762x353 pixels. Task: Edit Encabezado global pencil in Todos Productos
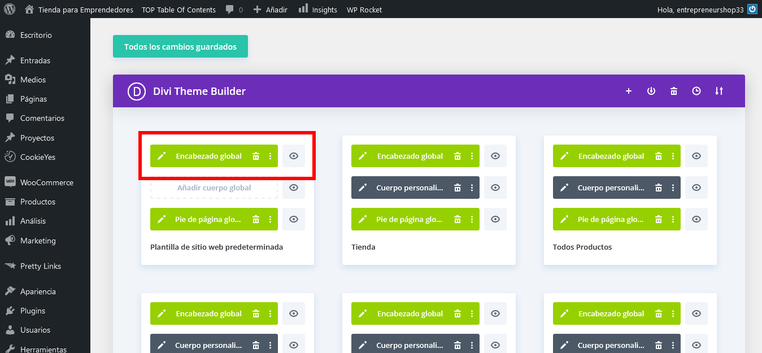564,156
